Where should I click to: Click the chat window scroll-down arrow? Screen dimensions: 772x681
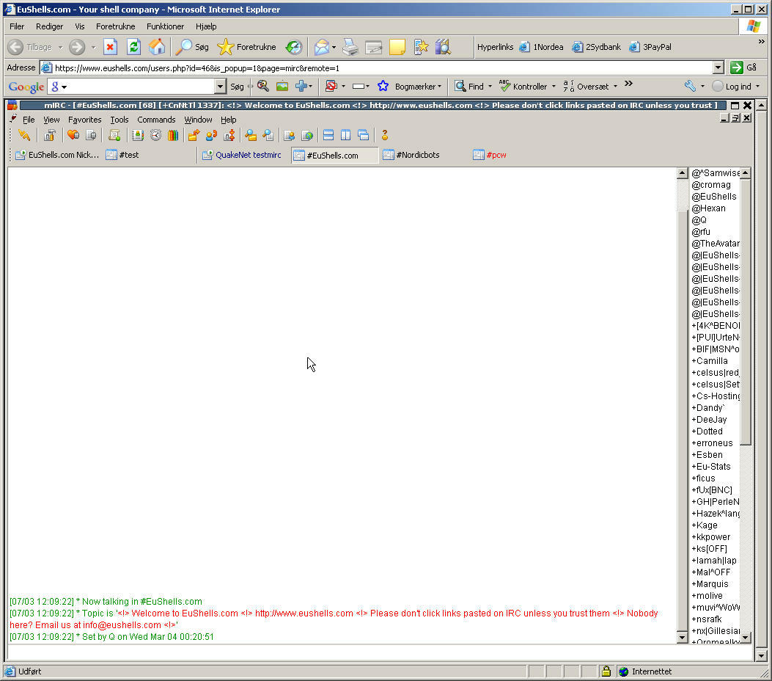pos(682,638)
